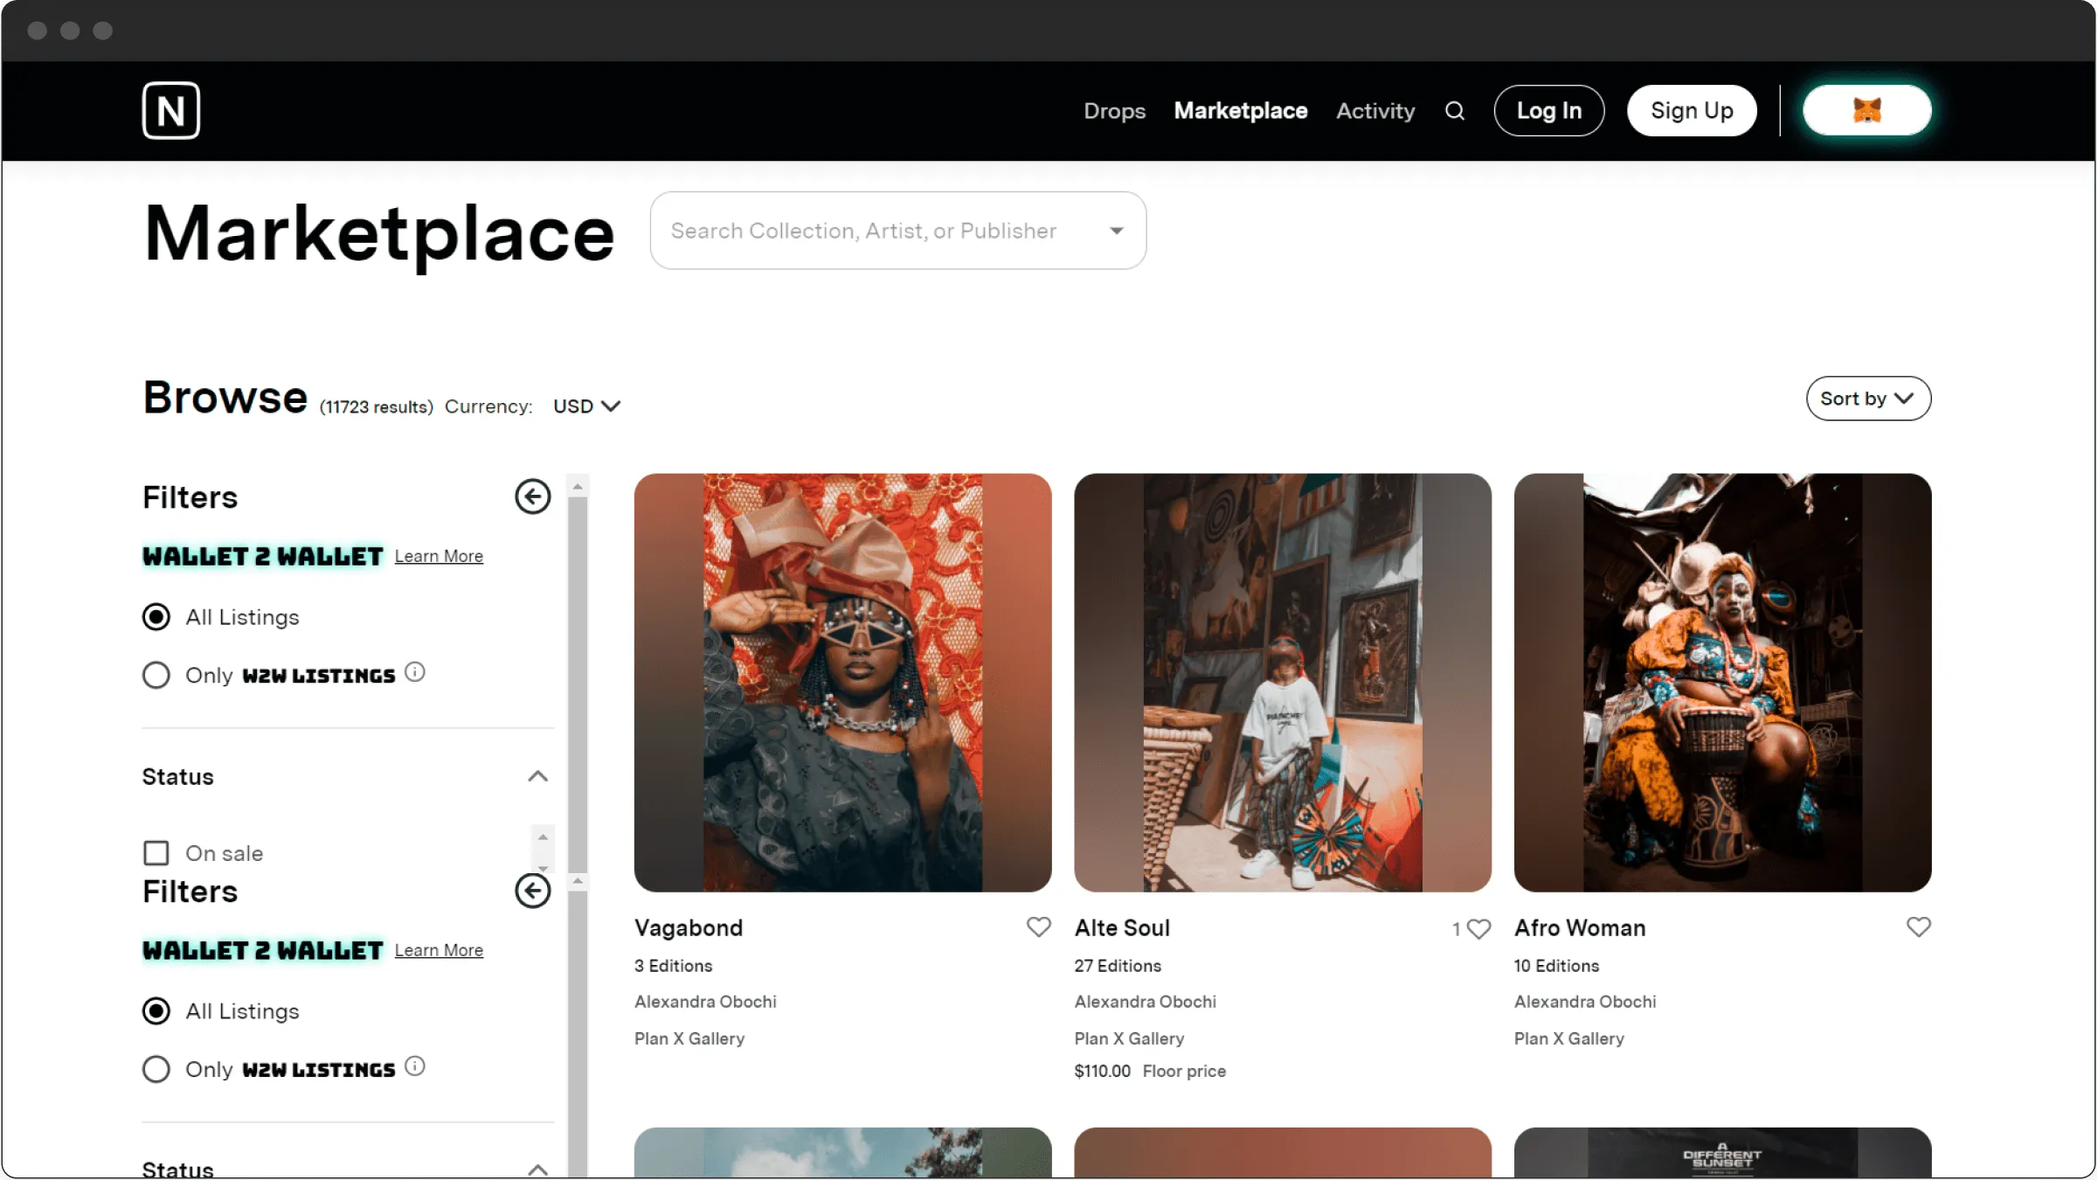This screenshot has height=1180, width=2098.
Task: Click the MetaMask wallet icon in navbar
Action: (x=1867, y=111)
